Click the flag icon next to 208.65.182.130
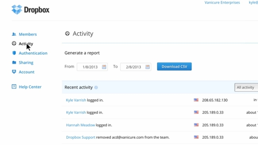Image resolution: width=258 pixels, height=145 pixels. click(x=196, y=100)
